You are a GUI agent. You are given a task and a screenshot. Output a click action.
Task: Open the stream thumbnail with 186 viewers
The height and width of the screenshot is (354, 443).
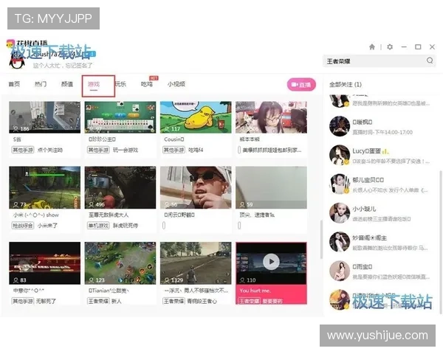[x=44, y=117]
